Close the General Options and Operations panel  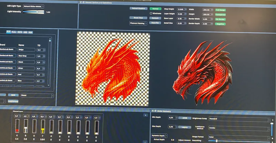[x=81, y=2]
